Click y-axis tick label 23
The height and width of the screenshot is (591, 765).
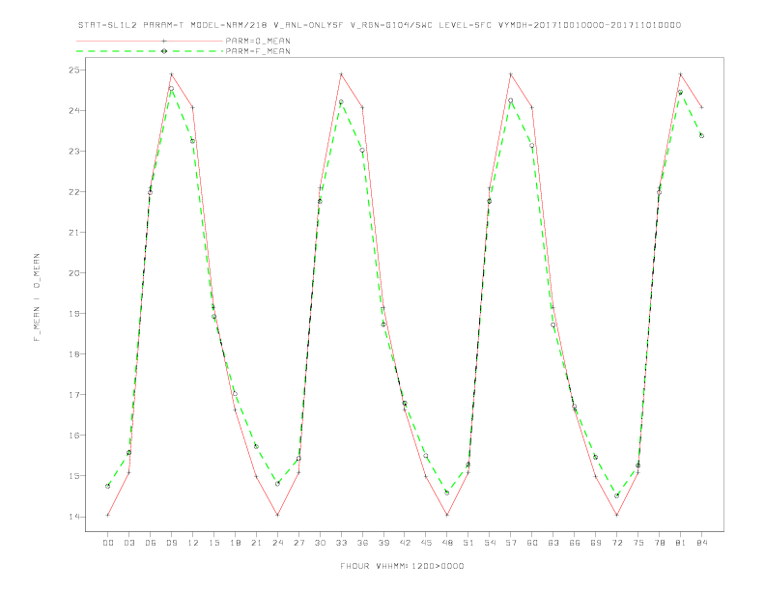tap(73, 152)
